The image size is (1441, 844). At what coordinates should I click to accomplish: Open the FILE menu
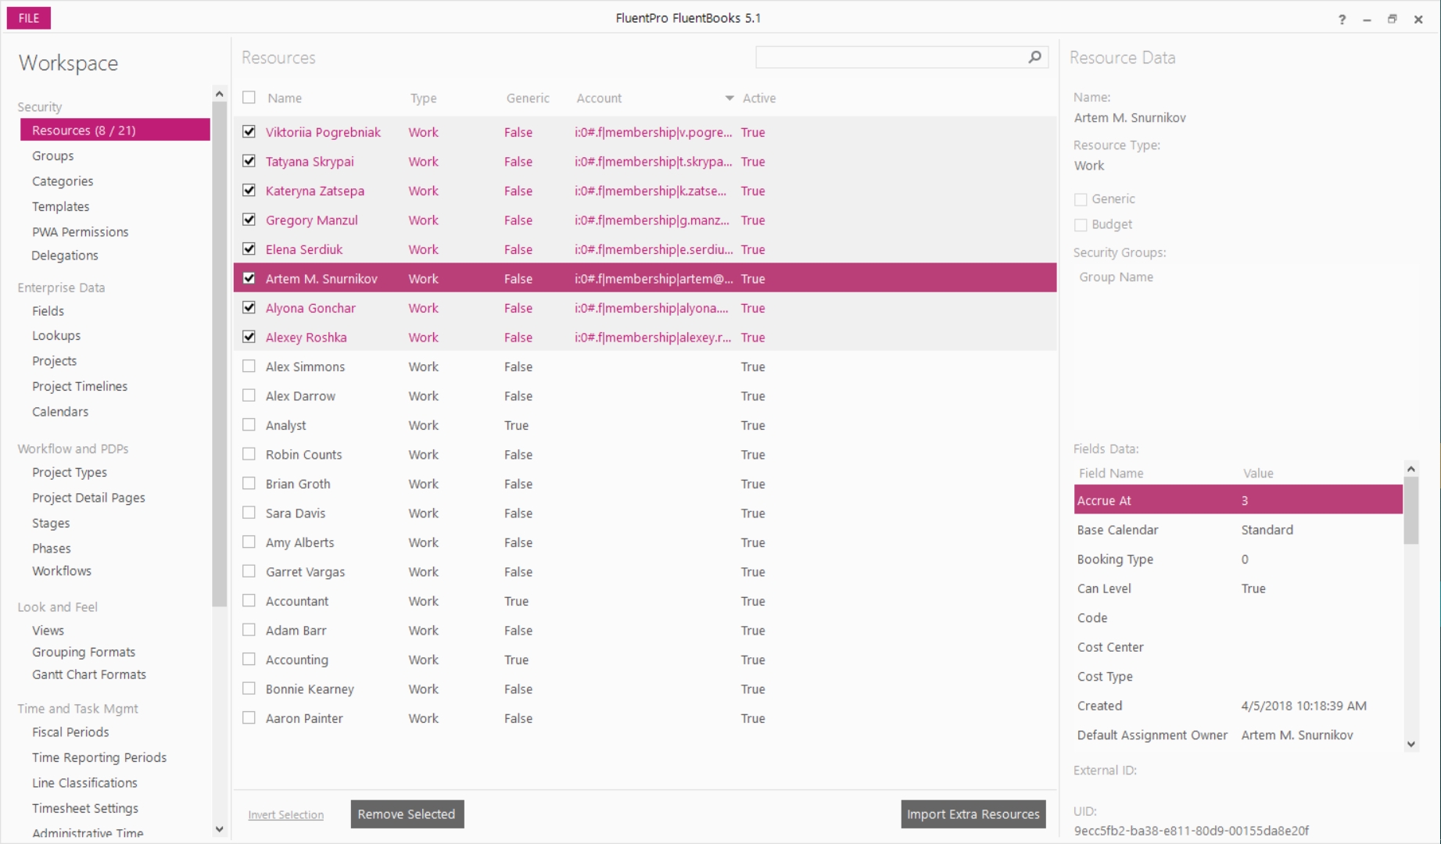29,18
